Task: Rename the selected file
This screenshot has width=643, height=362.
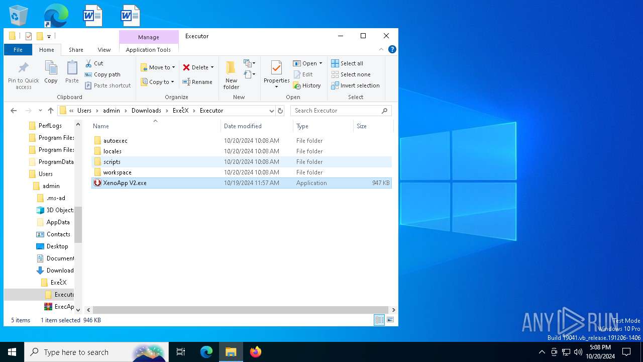Action: click(x=197, y=82)
